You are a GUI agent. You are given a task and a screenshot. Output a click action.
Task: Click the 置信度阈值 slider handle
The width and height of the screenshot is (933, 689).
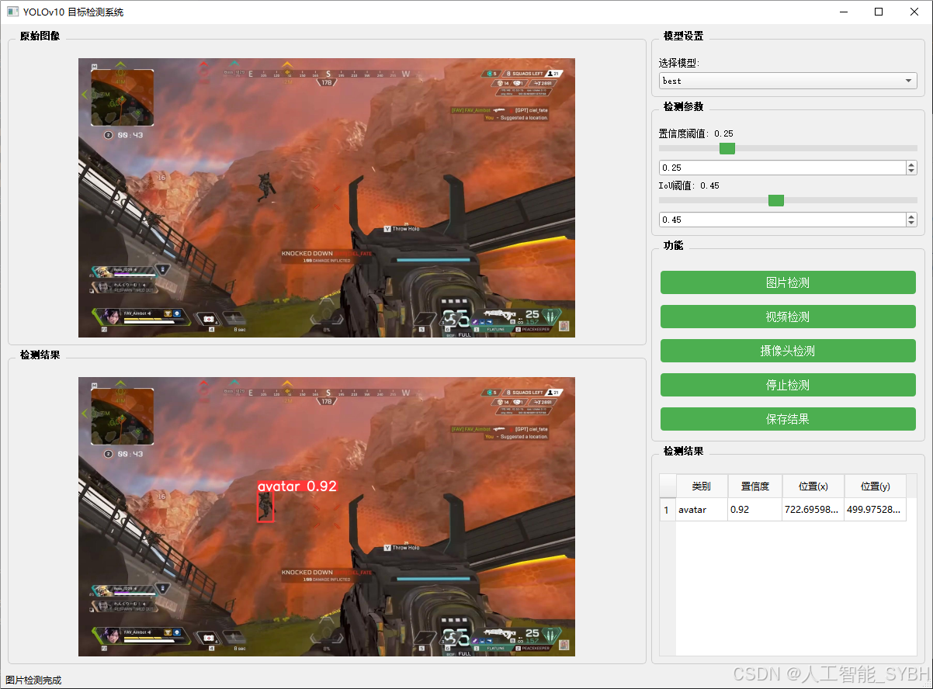(x=727, y=148)
